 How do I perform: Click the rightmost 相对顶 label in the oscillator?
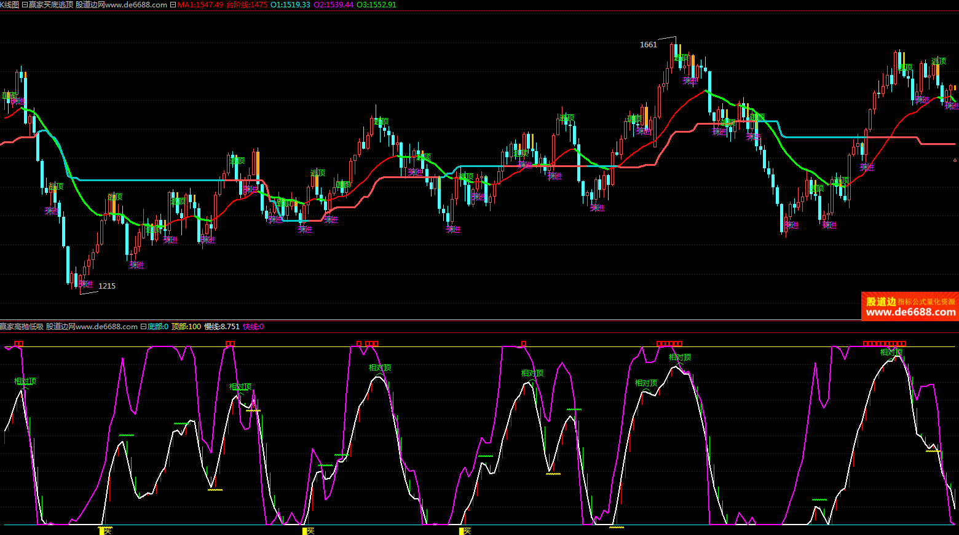tap(891, 353)
